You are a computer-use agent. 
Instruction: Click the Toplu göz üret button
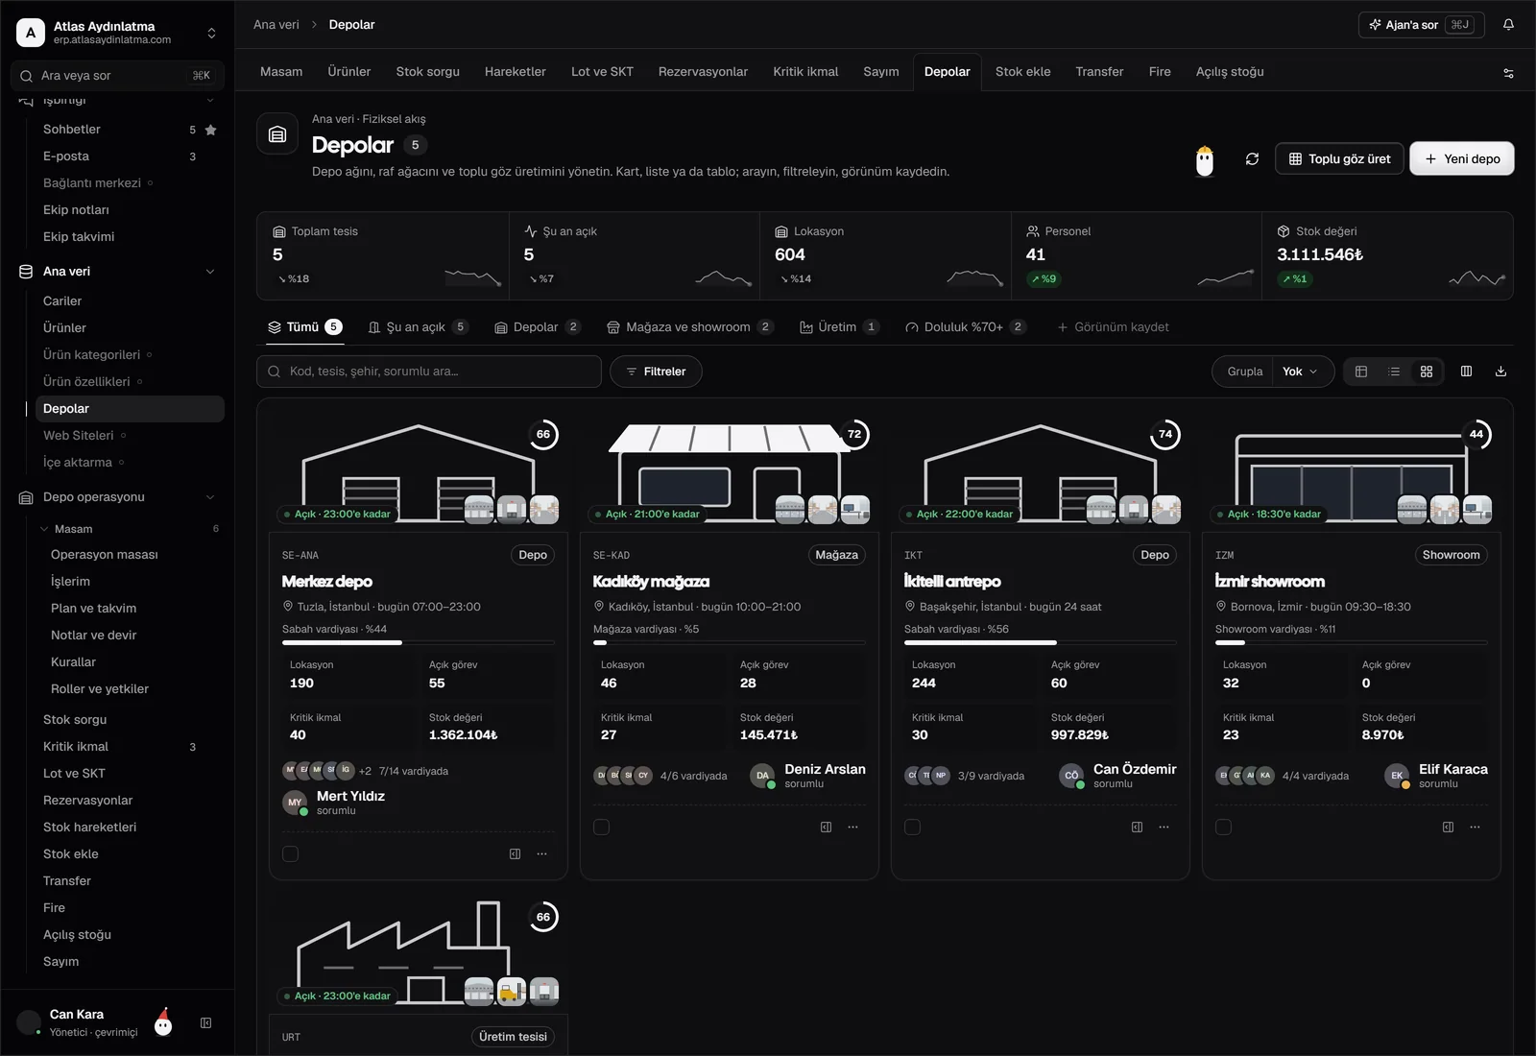tap(1339, 159)
